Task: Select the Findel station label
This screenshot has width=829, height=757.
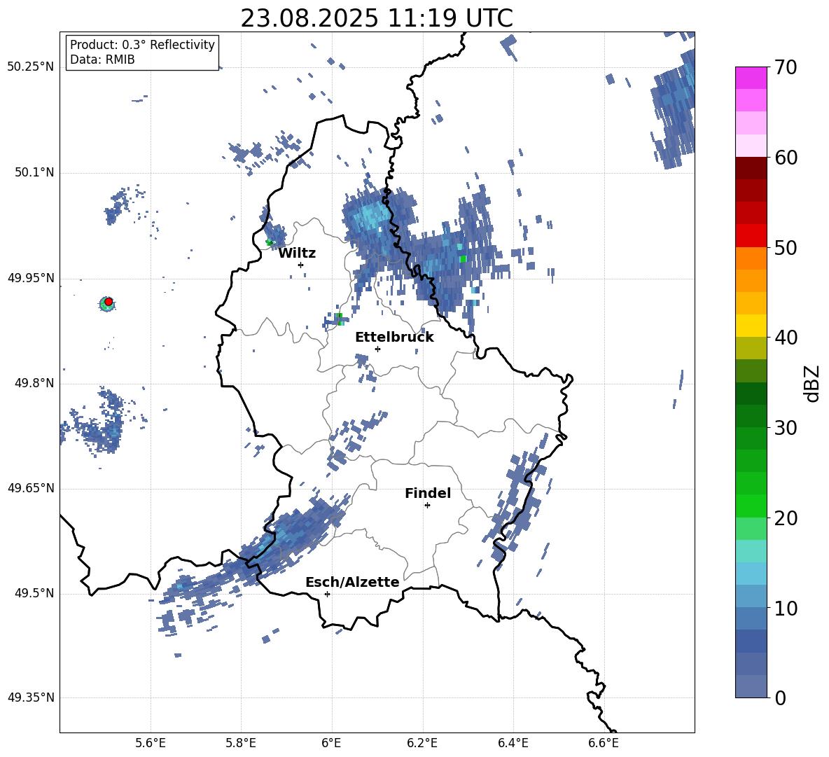Action: tap(428, 493)
